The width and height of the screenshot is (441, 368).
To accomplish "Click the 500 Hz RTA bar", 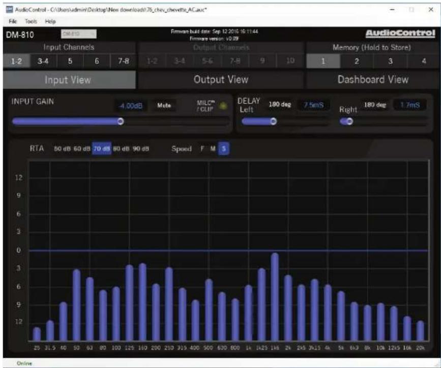I will [209, 310].
